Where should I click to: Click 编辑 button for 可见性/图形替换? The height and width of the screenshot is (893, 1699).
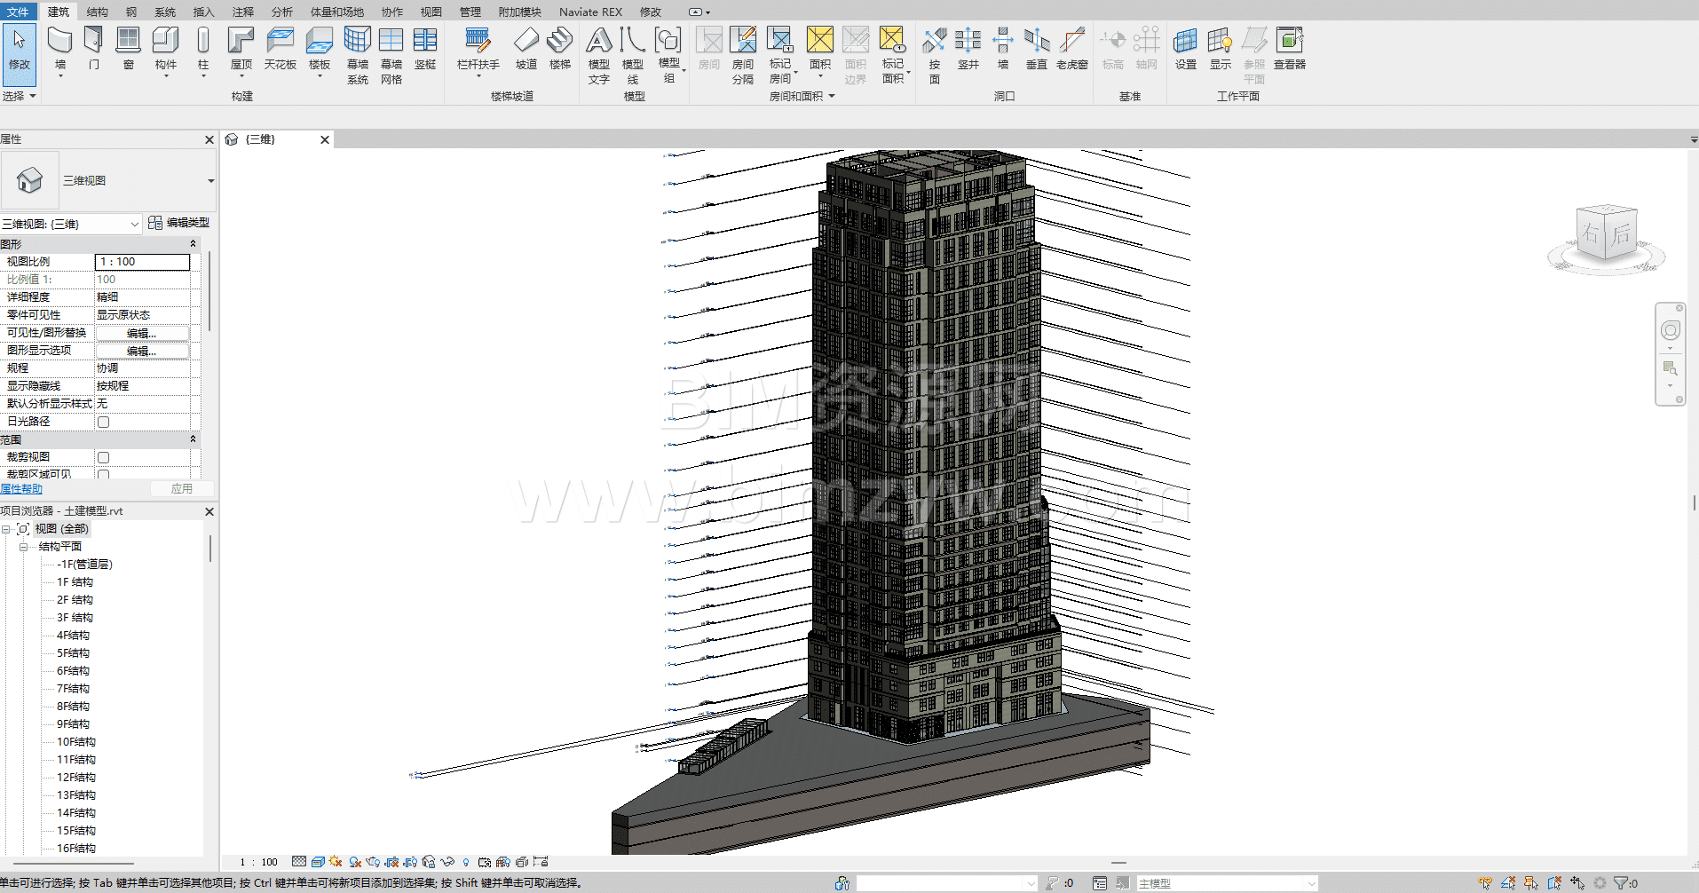142,333
